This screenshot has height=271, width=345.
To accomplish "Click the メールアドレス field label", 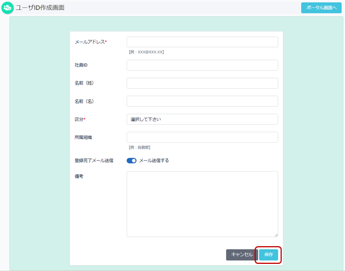I will pyautogui.click(x=90, y=42).
